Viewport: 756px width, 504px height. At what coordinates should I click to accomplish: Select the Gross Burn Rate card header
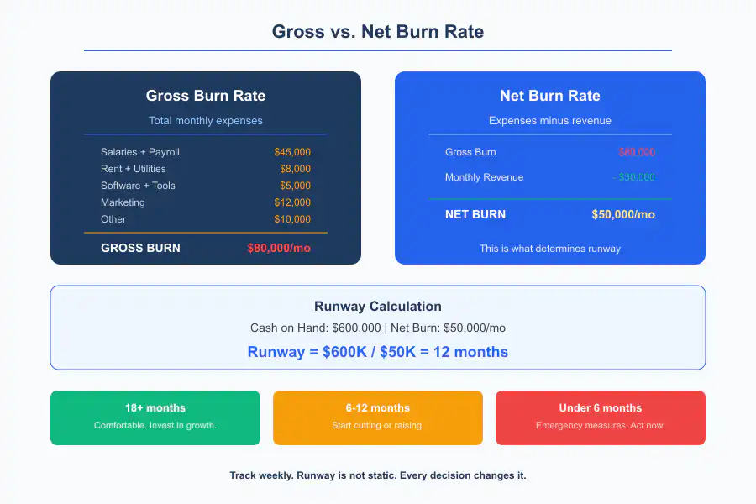pos(206,96)
